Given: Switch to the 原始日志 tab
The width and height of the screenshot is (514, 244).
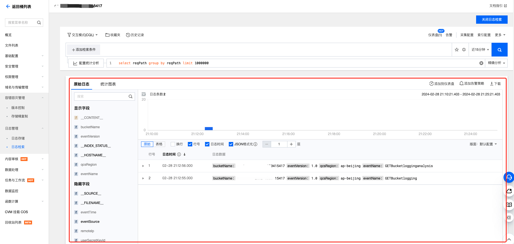Looking at the screenshot, I should point(82,84).
